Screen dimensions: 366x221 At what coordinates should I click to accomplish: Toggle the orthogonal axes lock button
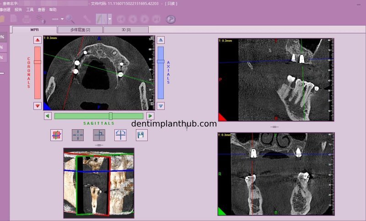click(x=99, y=135)
